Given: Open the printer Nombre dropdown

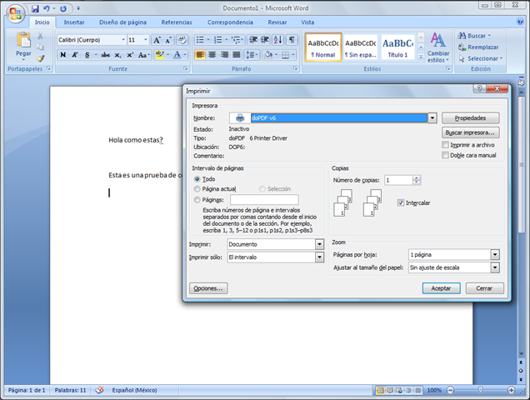Looking at the screenshot, I should [432, 118].
